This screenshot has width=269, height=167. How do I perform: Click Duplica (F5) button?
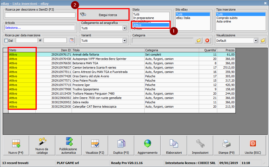(121, 146)
